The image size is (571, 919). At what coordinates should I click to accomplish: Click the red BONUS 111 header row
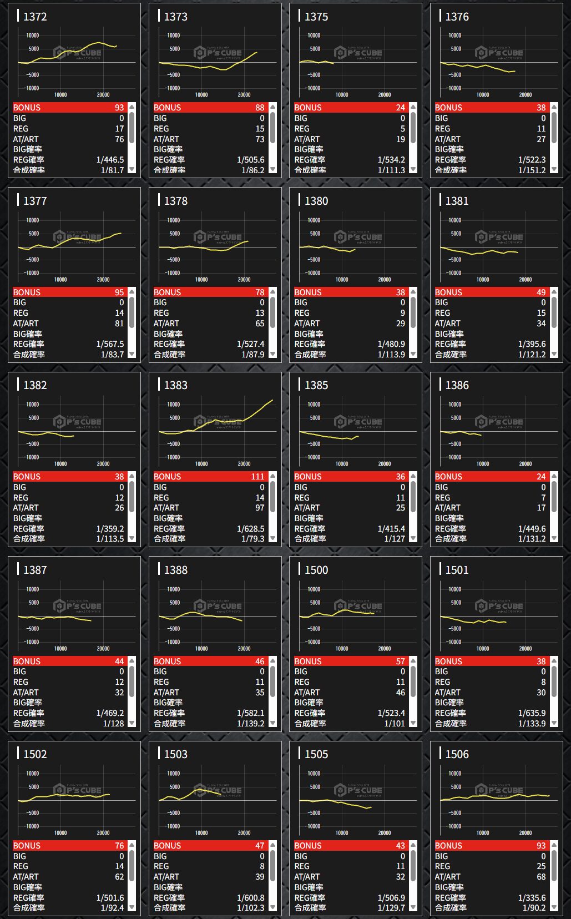pyautogui.click(x=210, y=476)
